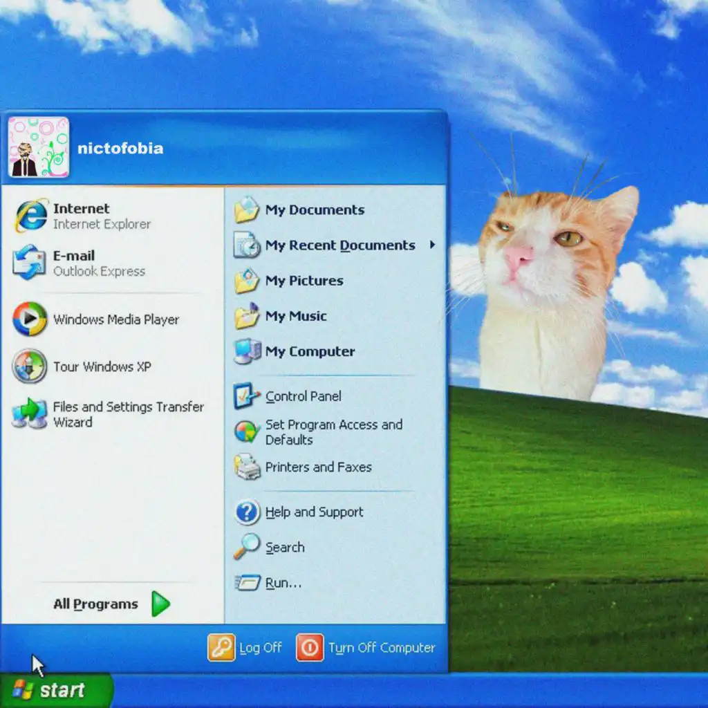Open the My Pictures folder icon

click(247, 281)
